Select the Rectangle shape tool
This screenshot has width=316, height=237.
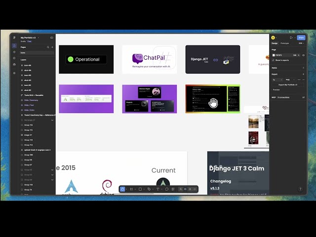pos(140,189)
